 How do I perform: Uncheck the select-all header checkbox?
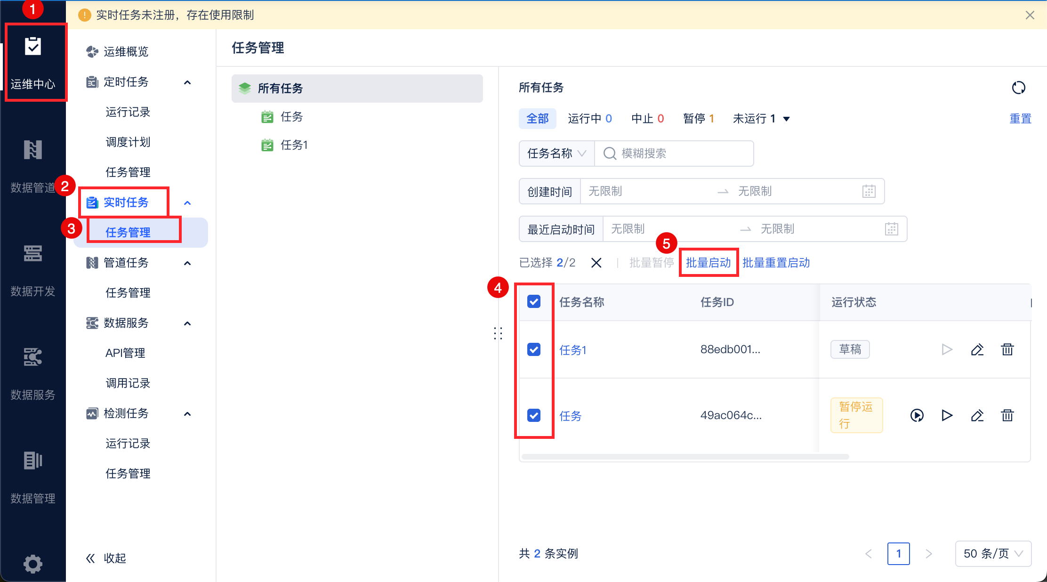point(534,302)
